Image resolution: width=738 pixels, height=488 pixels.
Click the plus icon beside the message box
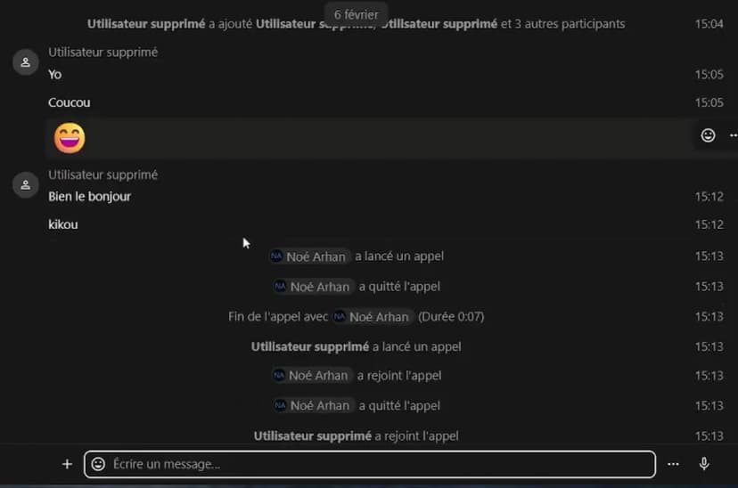pos(67,464)
